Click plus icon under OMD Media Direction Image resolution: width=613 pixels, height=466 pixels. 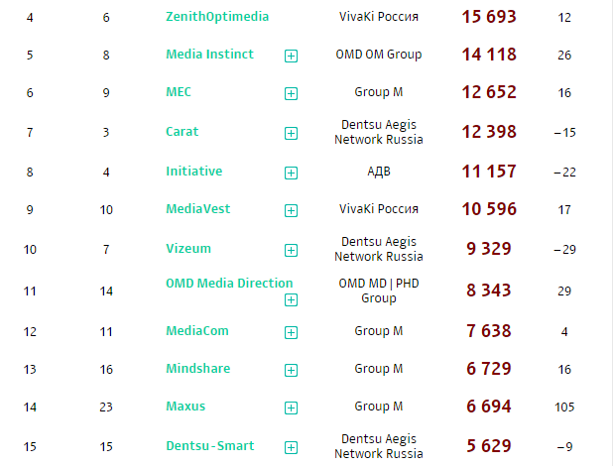[291, 300]
